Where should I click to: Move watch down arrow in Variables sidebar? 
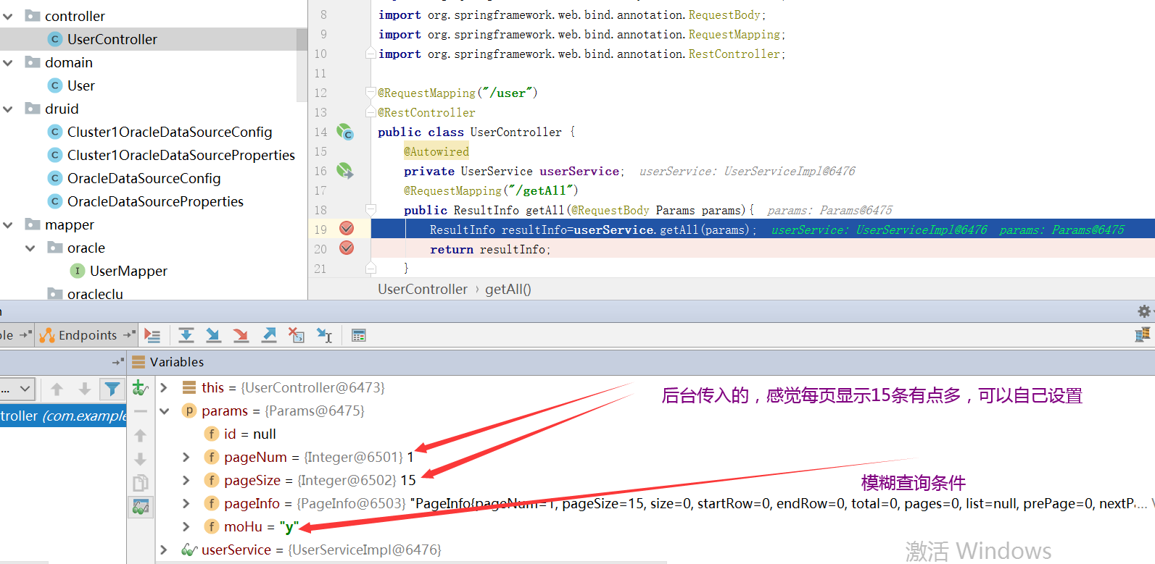coord(141,459)
